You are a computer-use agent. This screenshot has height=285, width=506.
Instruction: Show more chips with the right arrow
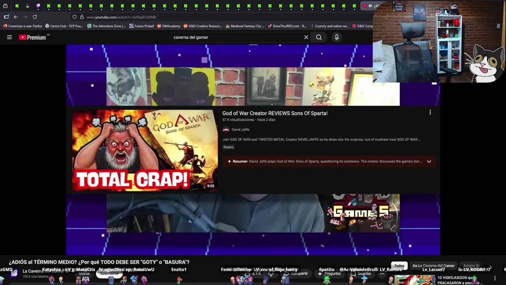point(491,268)
